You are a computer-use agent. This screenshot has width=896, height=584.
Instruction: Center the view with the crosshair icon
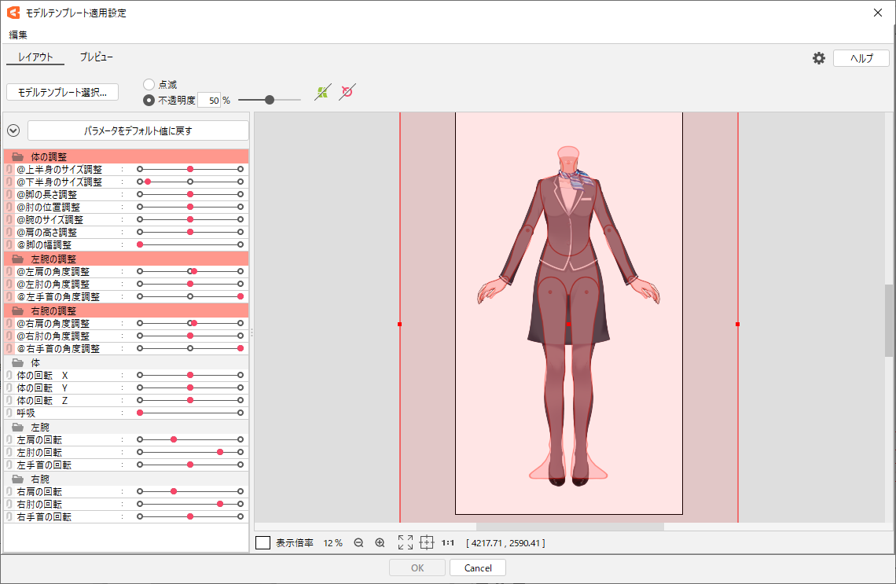427,542
